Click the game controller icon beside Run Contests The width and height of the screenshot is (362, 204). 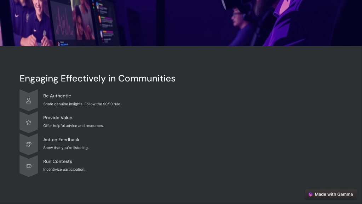click(29, 166)
